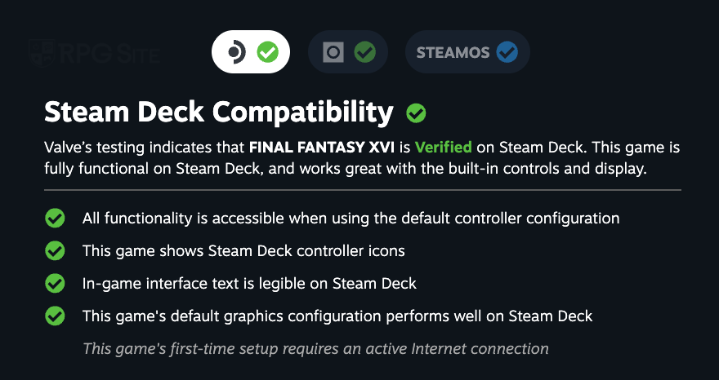Click the blue SteamOS checkmark badge
This screenshot has height=380, width=719.
pos(507,51)
